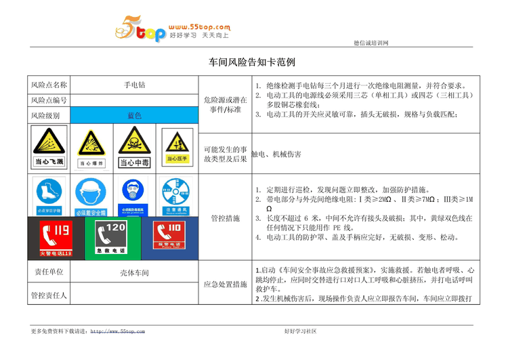Screen dimensions: 508x359
Task: Click the 风险点编号 label cell
Action: click(49, 100)
